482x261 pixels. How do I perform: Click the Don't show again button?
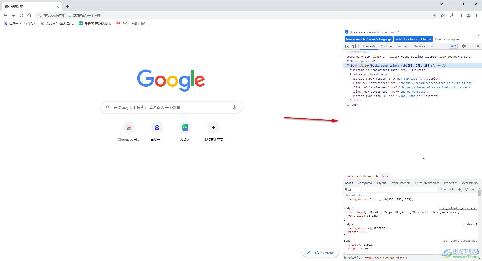coord(447,39)
